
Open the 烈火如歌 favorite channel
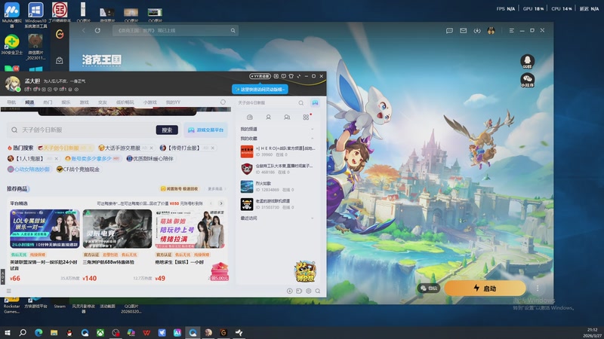pos(277,186)
